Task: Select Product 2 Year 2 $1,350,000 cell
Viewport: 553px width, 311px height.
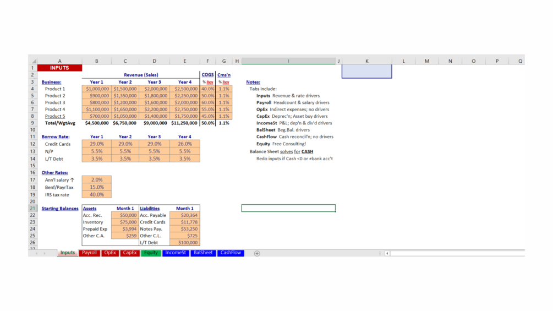Action: tap(125, 96)
